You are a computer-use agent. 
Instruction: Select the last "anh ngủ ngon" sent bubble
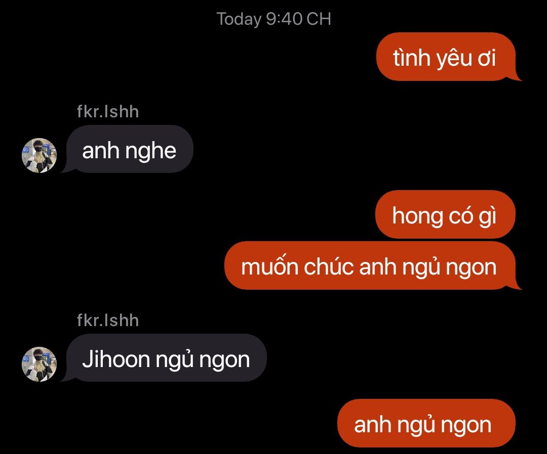point(426,423)
